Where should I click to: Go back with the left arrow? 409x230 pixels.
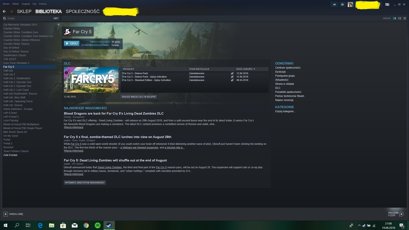pyautogui.click(x=4, y=12)
